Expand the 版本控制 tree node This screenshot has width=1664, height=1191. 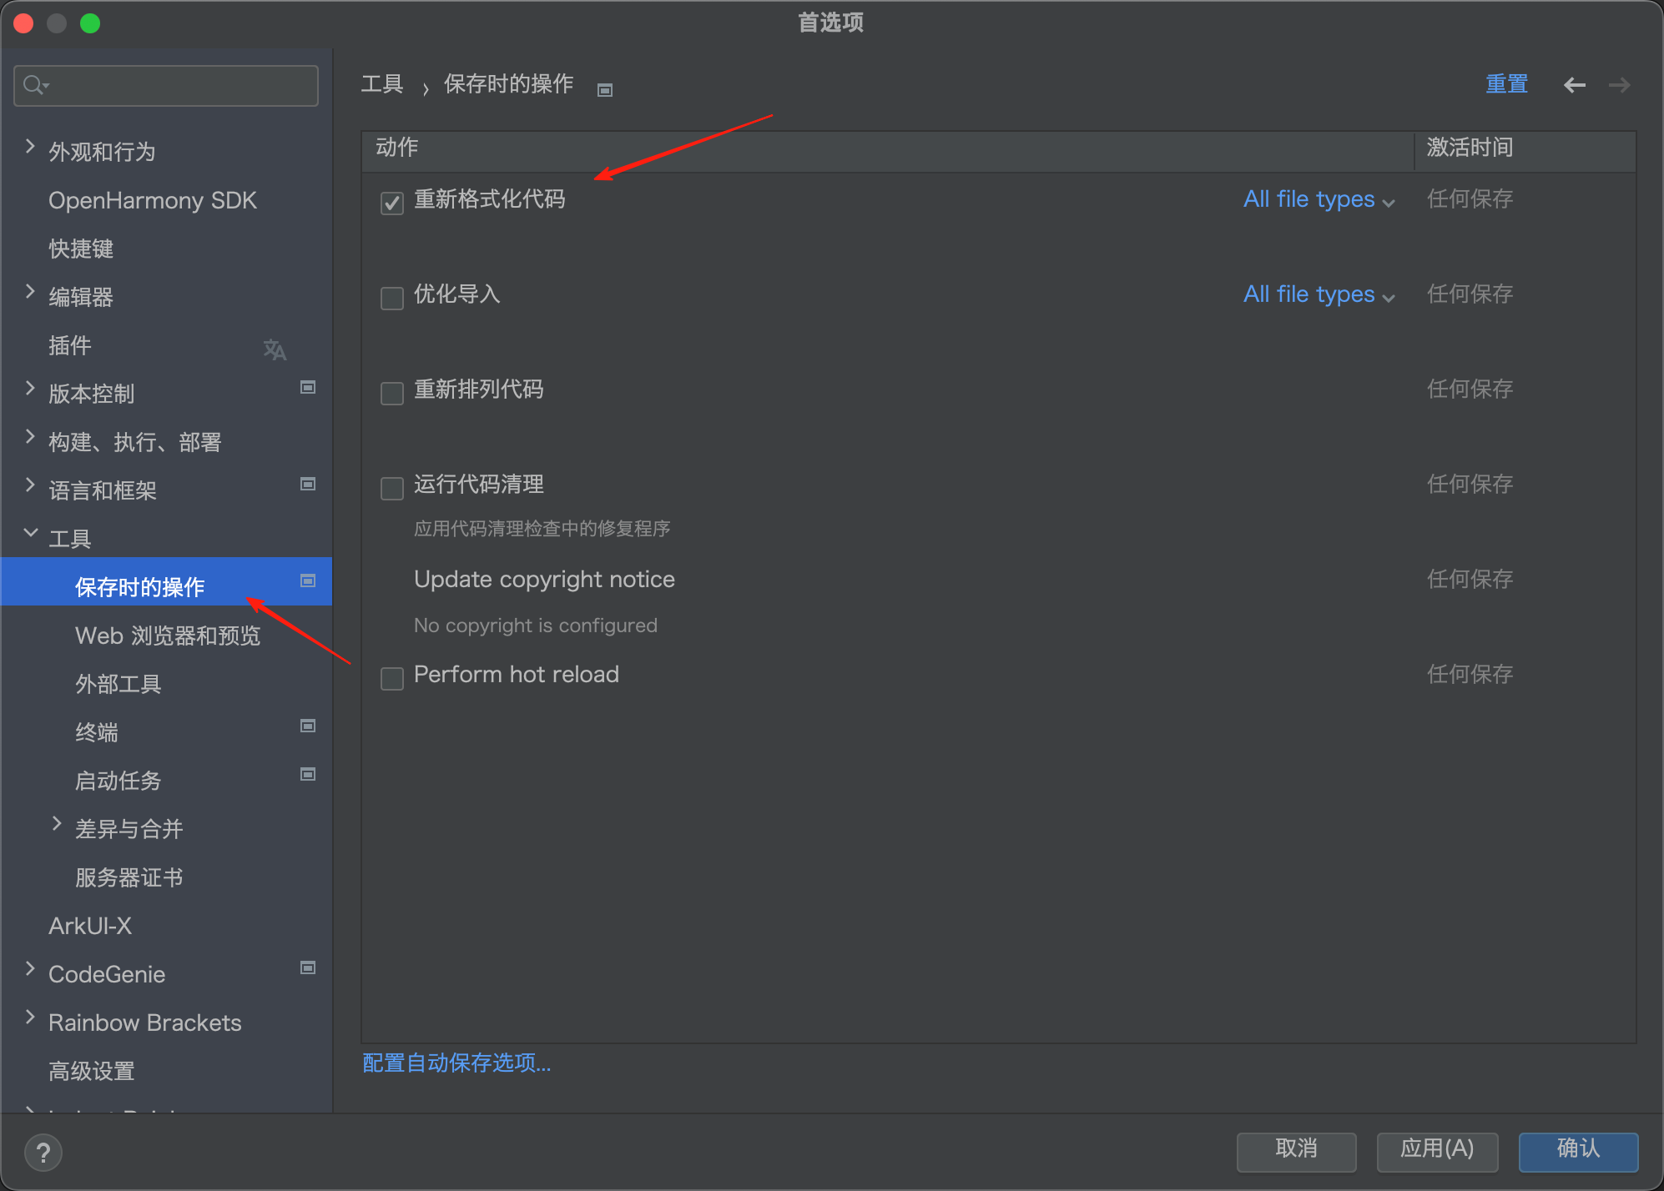tap(30, 389)
